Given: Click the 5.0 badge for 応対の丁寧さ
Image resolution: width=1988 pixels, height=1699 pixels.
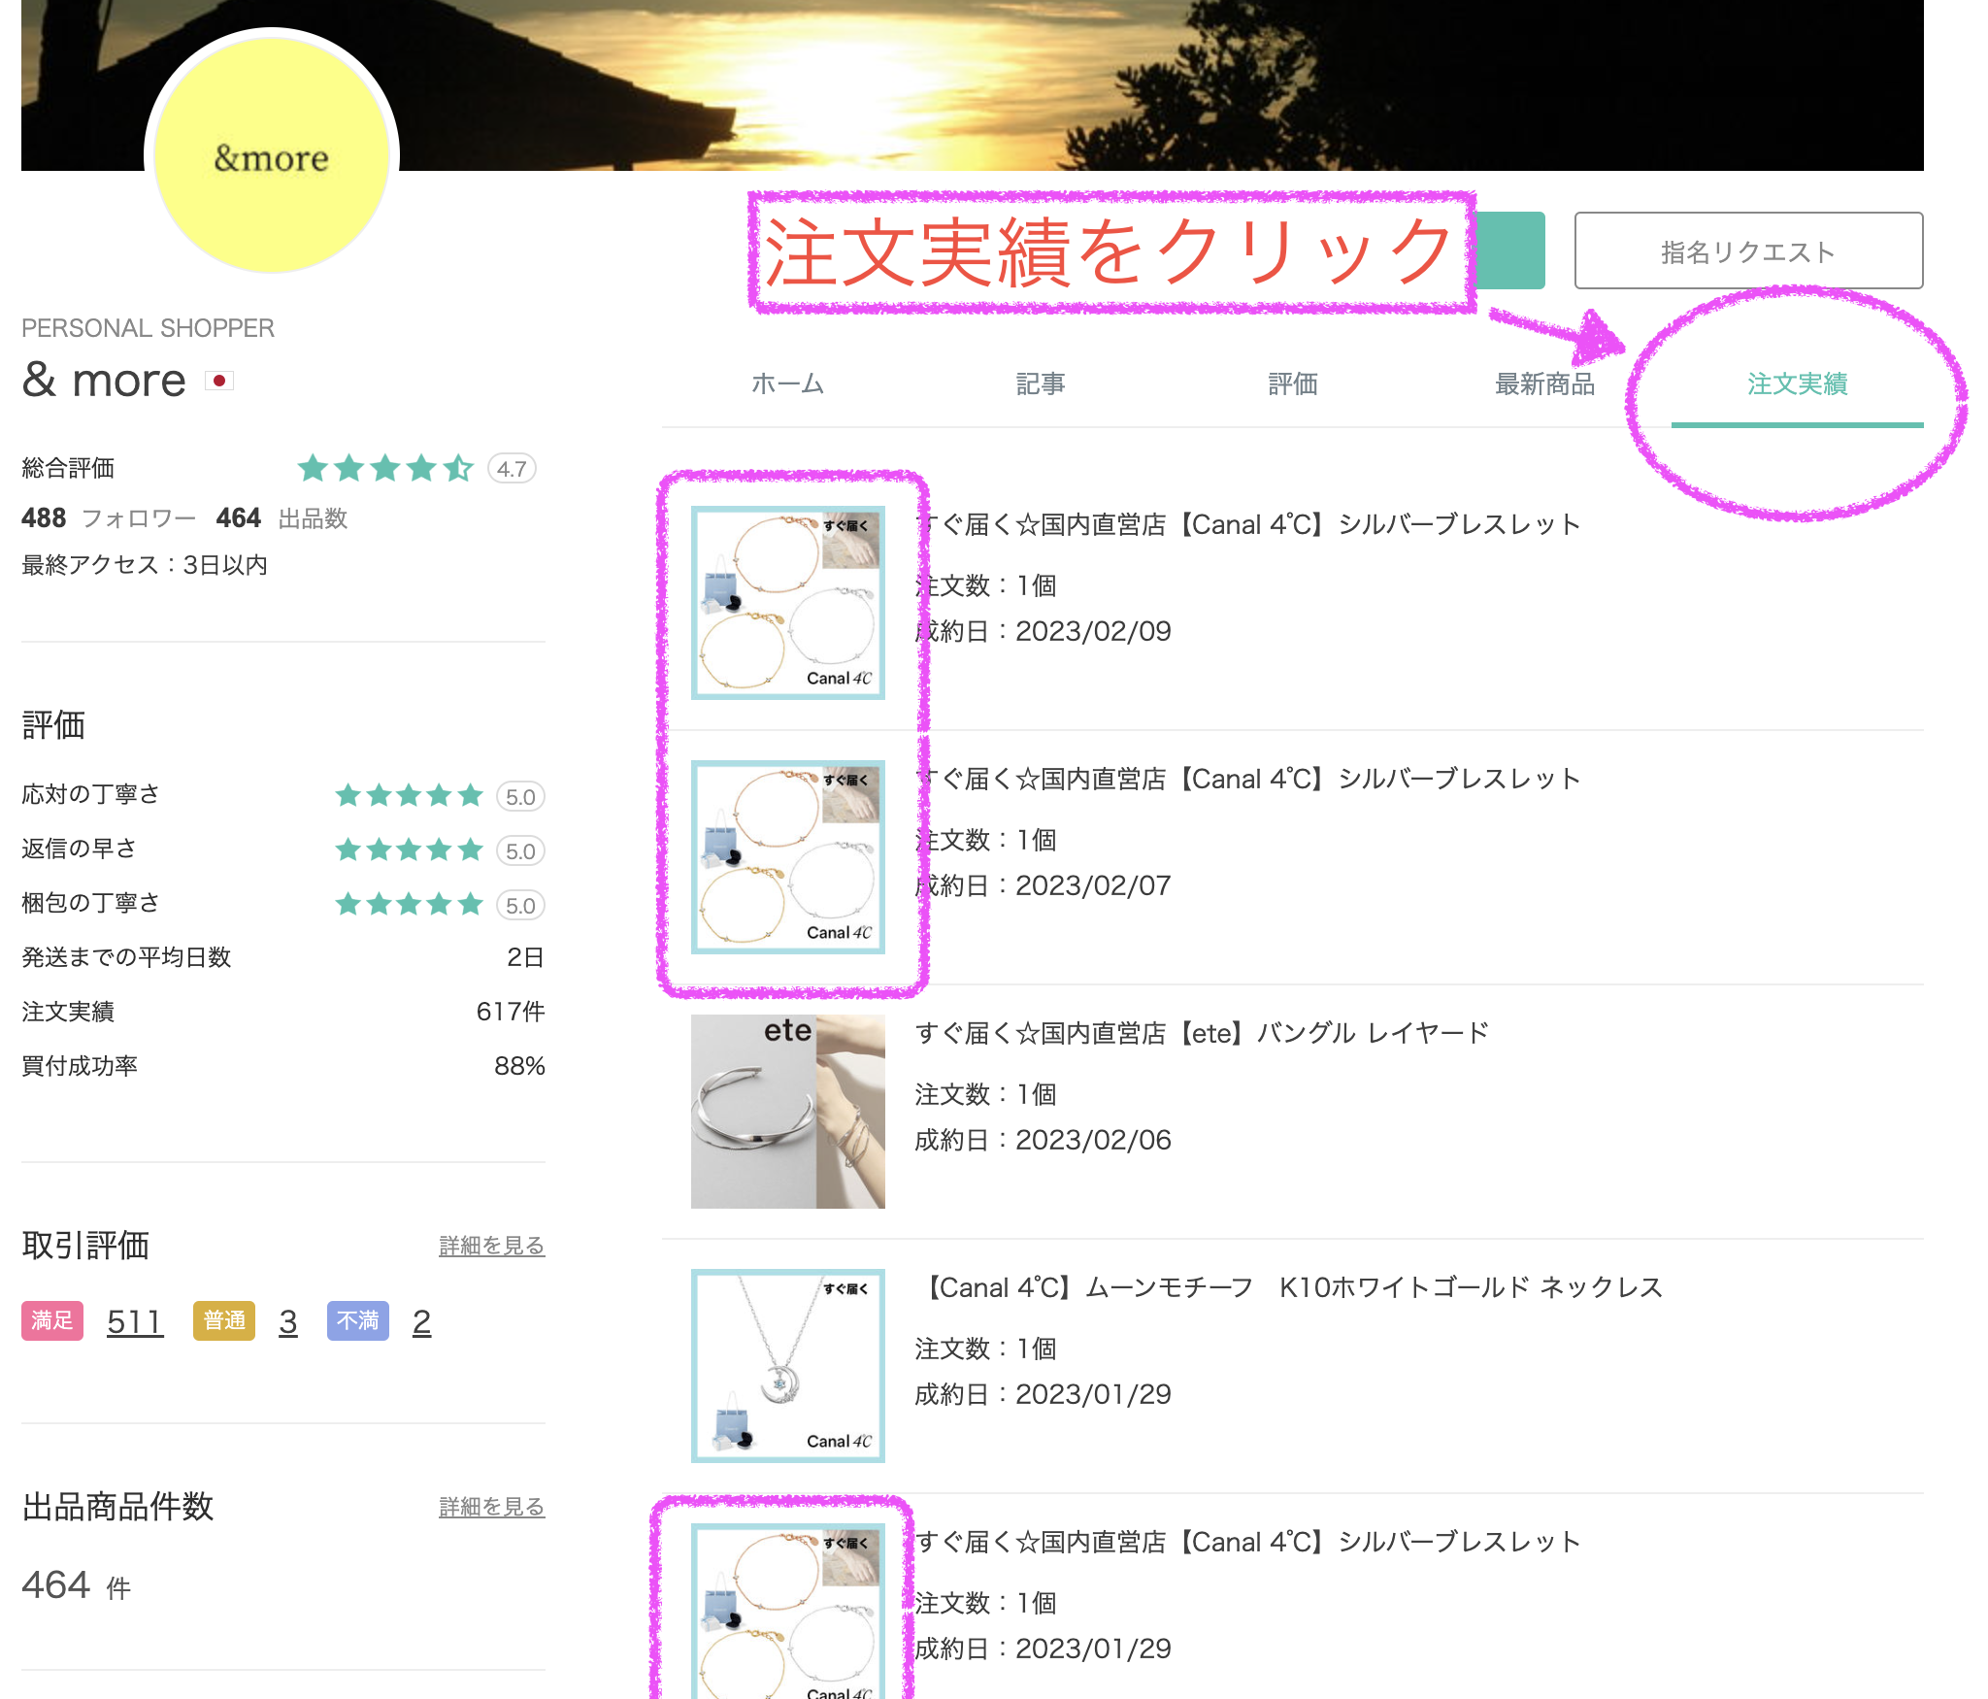Looking at the screenshot, I should (x=520, y=797).
